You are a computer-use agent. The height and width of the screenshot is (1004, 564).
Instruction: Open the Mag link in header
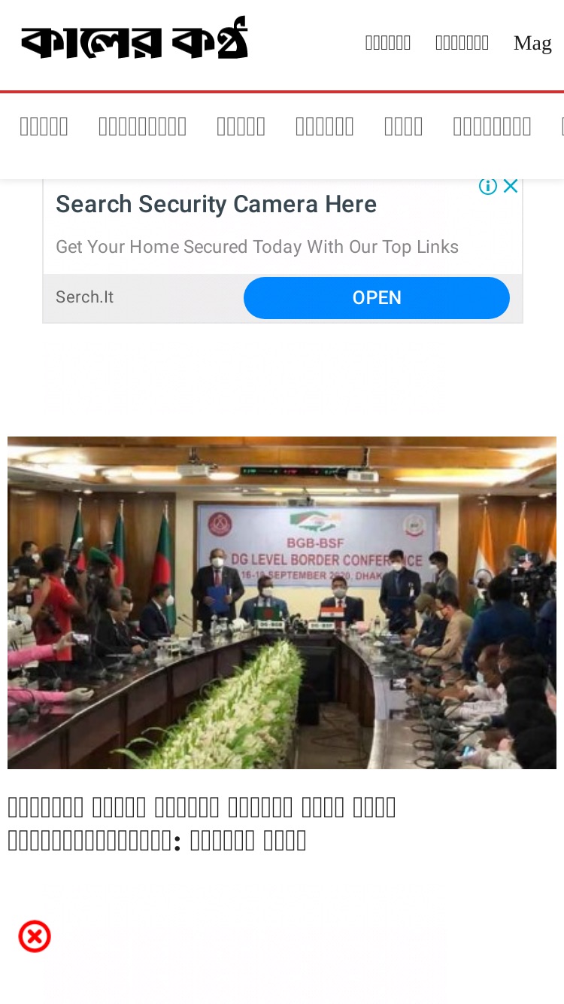(532, 43)
